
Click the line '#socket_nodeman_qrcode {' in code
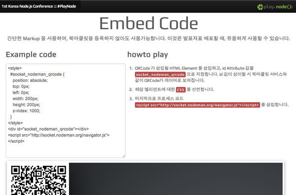coord(37,74)
